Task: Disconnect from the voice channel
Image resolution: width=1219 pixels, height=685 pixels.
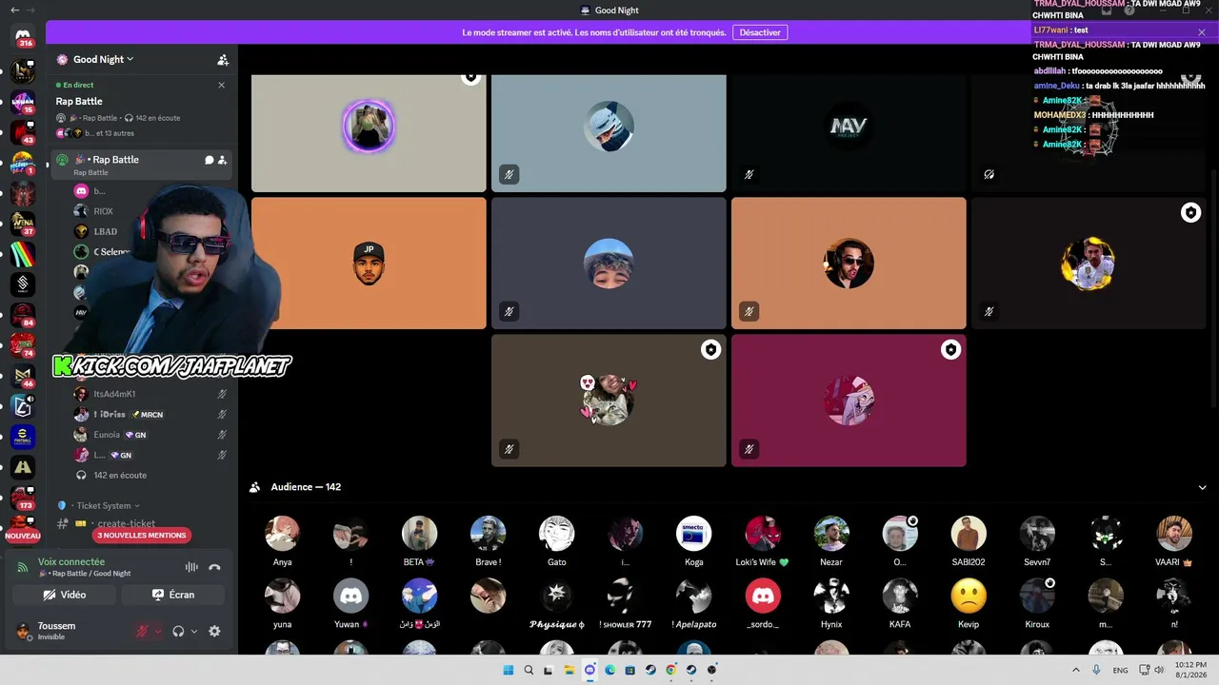Action: [x=214, y=567]
